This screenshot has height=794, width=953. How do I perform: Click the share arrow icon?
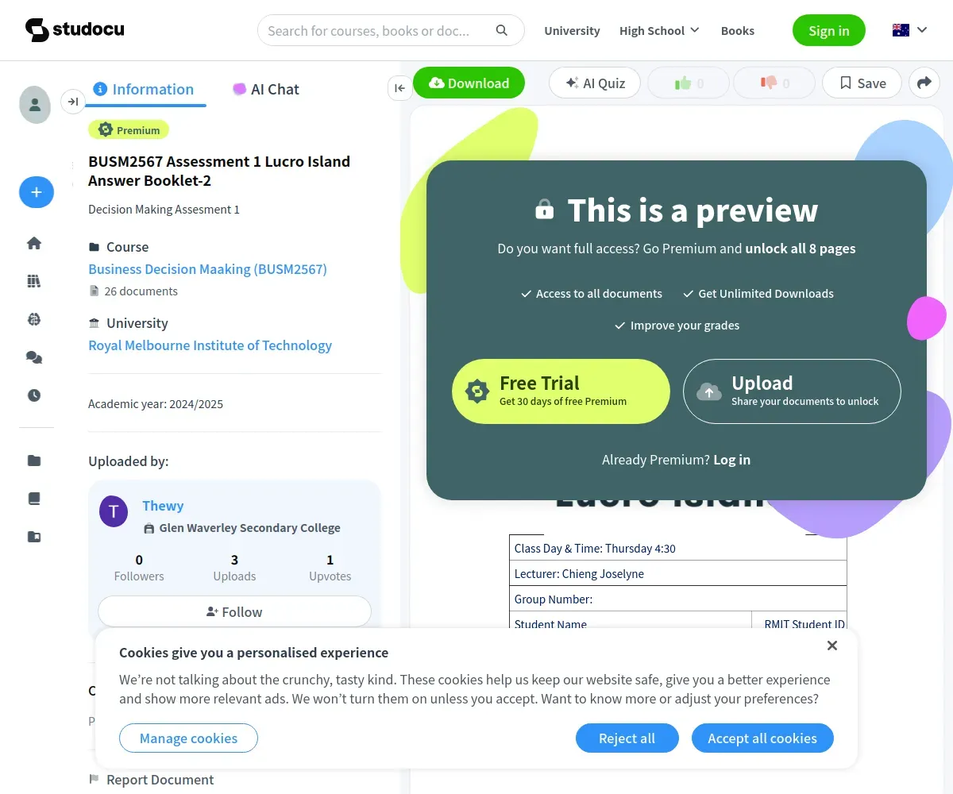point(924,83)
